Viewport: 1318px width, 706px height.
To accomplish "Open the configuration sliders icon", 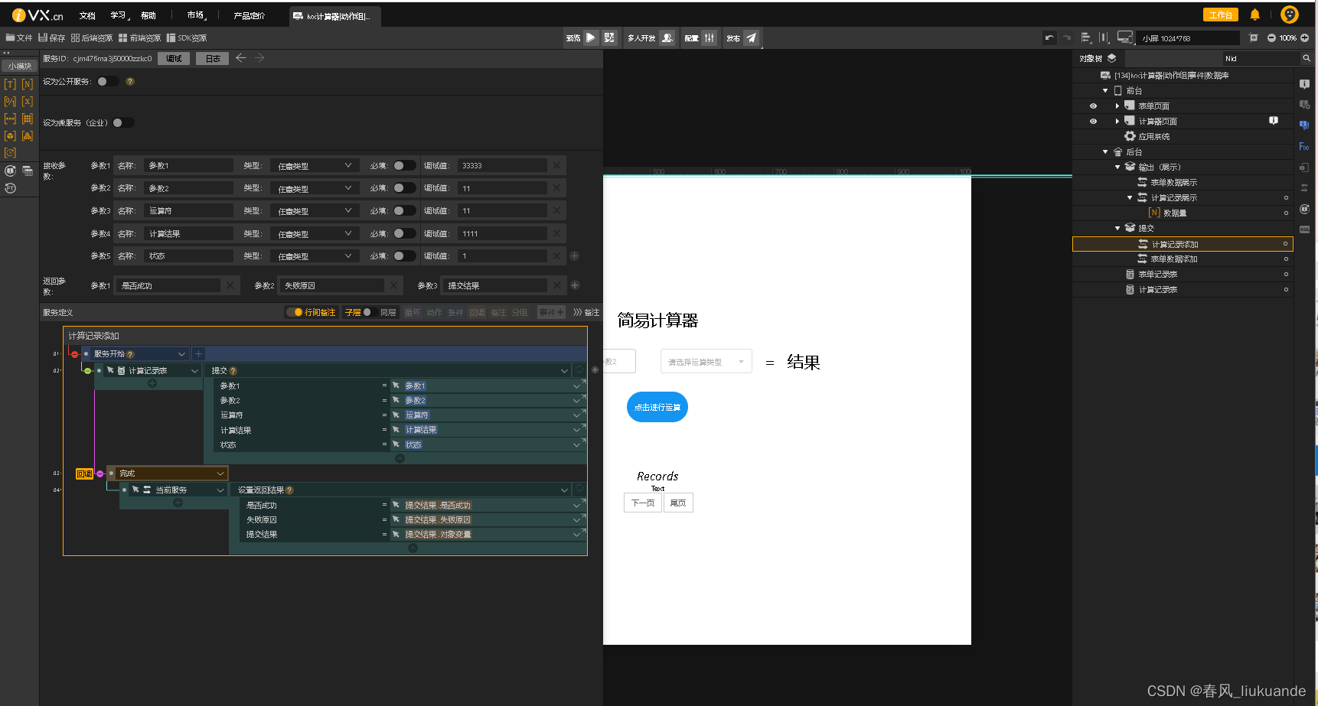I will click(x=710, y=37).
